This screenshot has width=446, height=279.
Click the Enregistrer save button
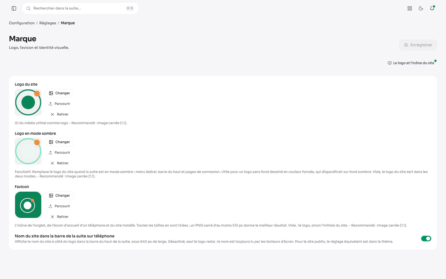[418, 45]
